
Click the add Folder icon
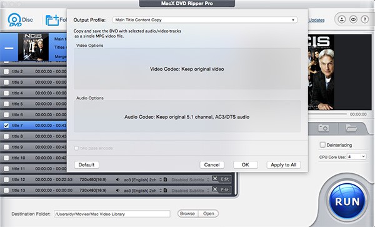52,20
